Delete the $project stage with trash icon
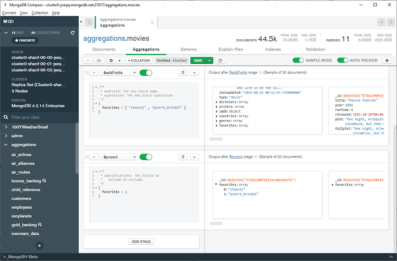 tap(183, 156)
